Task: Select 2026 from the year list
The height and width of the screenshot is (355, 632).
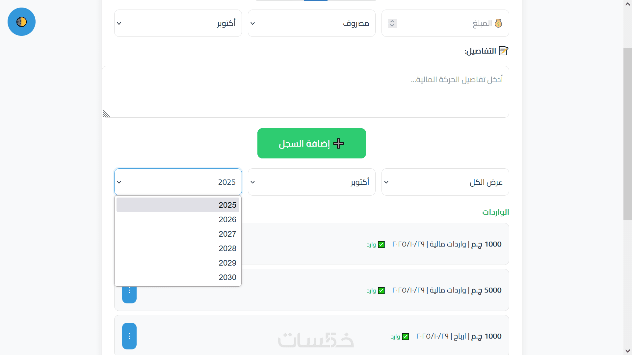Action: (178, 220)
